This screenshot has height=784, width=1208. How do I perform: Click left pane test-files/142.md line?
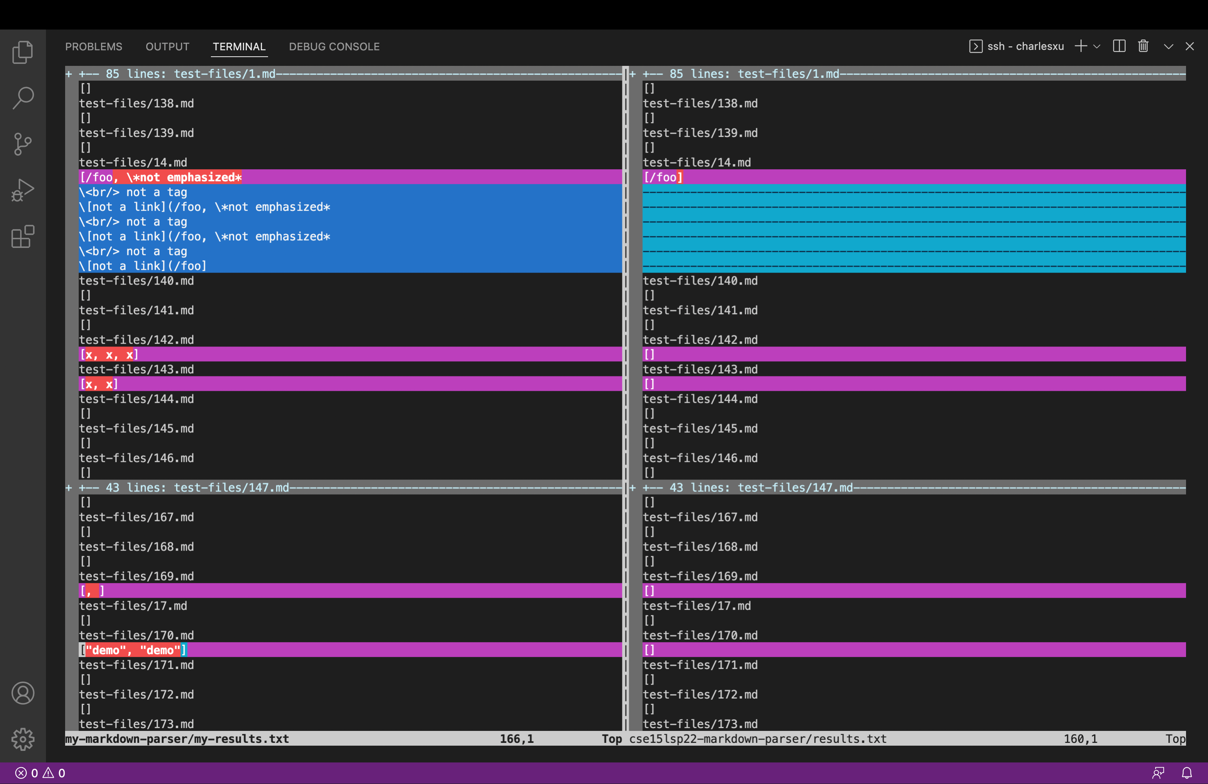(136, 340)
